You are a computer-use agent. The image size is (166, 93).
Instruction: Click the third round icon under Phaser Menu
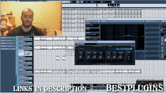tap(84, 49)
